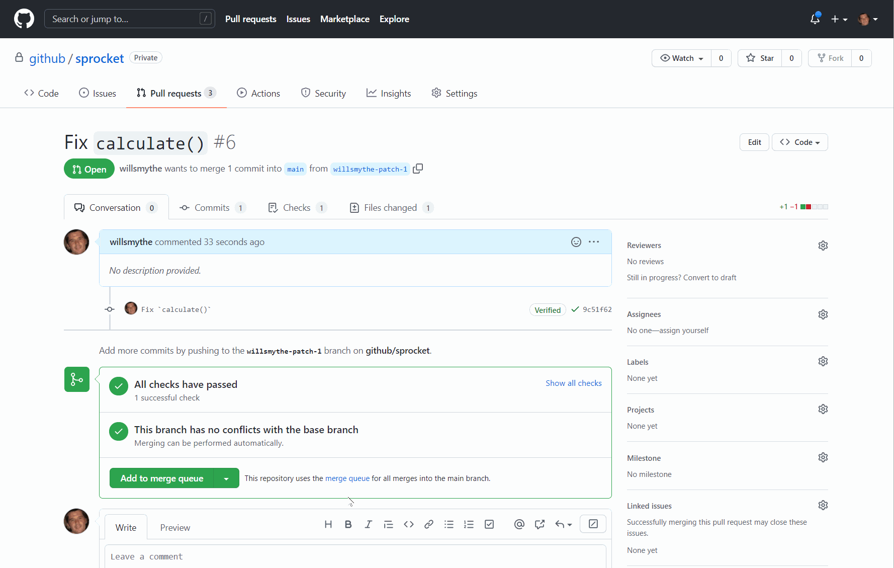This screenshot has height=568, width=894.
Task: Switch to Files changed tab
Action: click(390, 208)
